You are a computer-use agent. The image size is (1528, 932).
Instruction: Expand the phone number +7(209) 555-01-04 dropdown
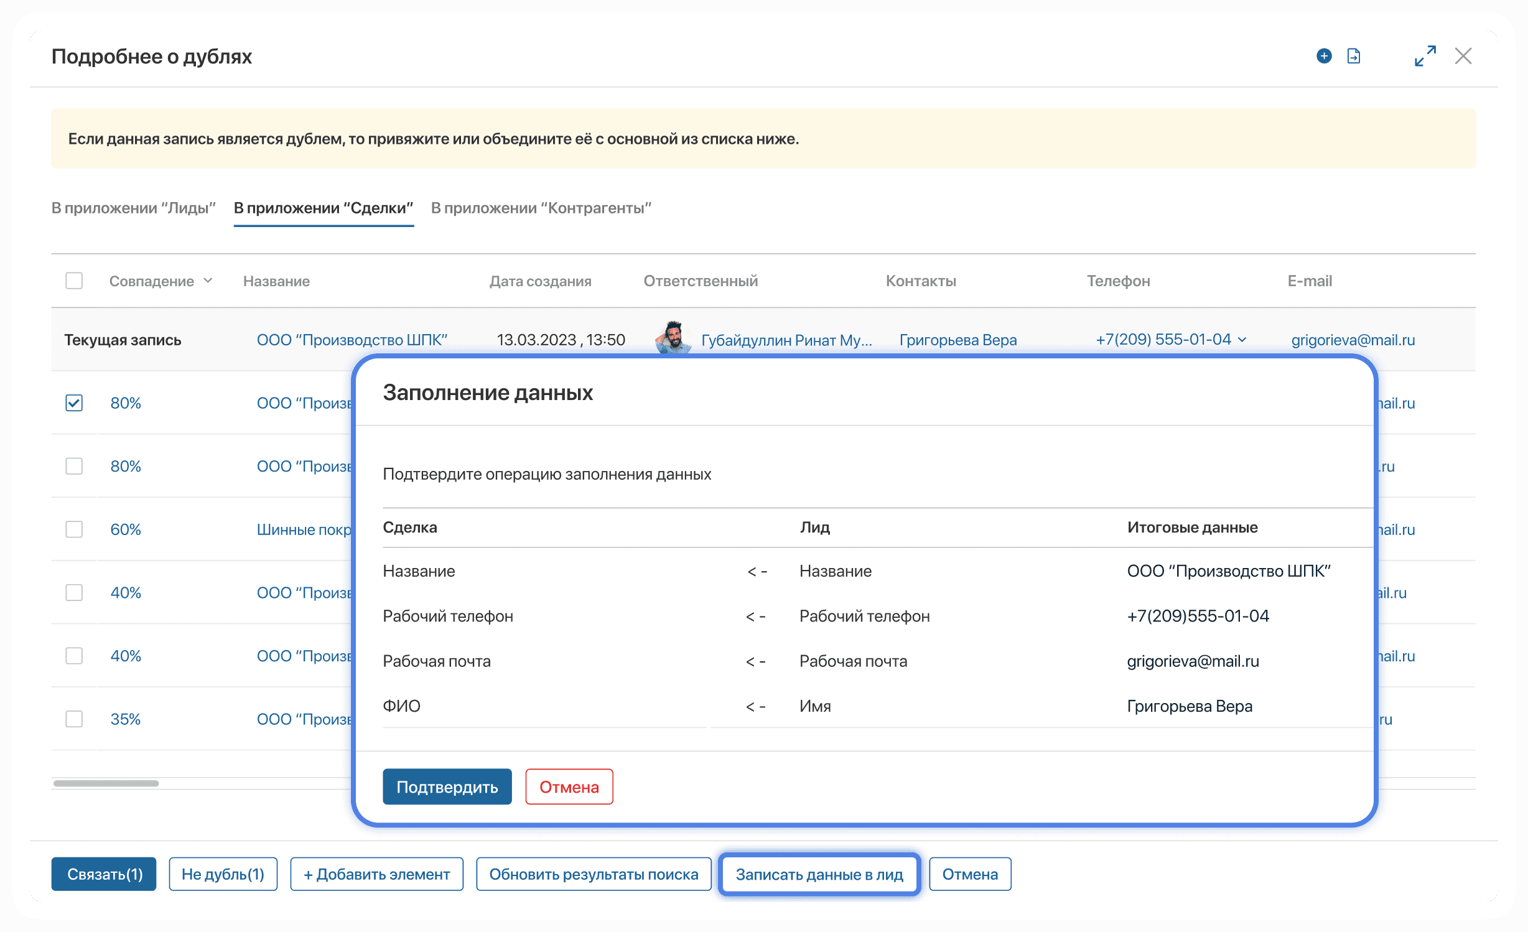[x=1242, y=340]
